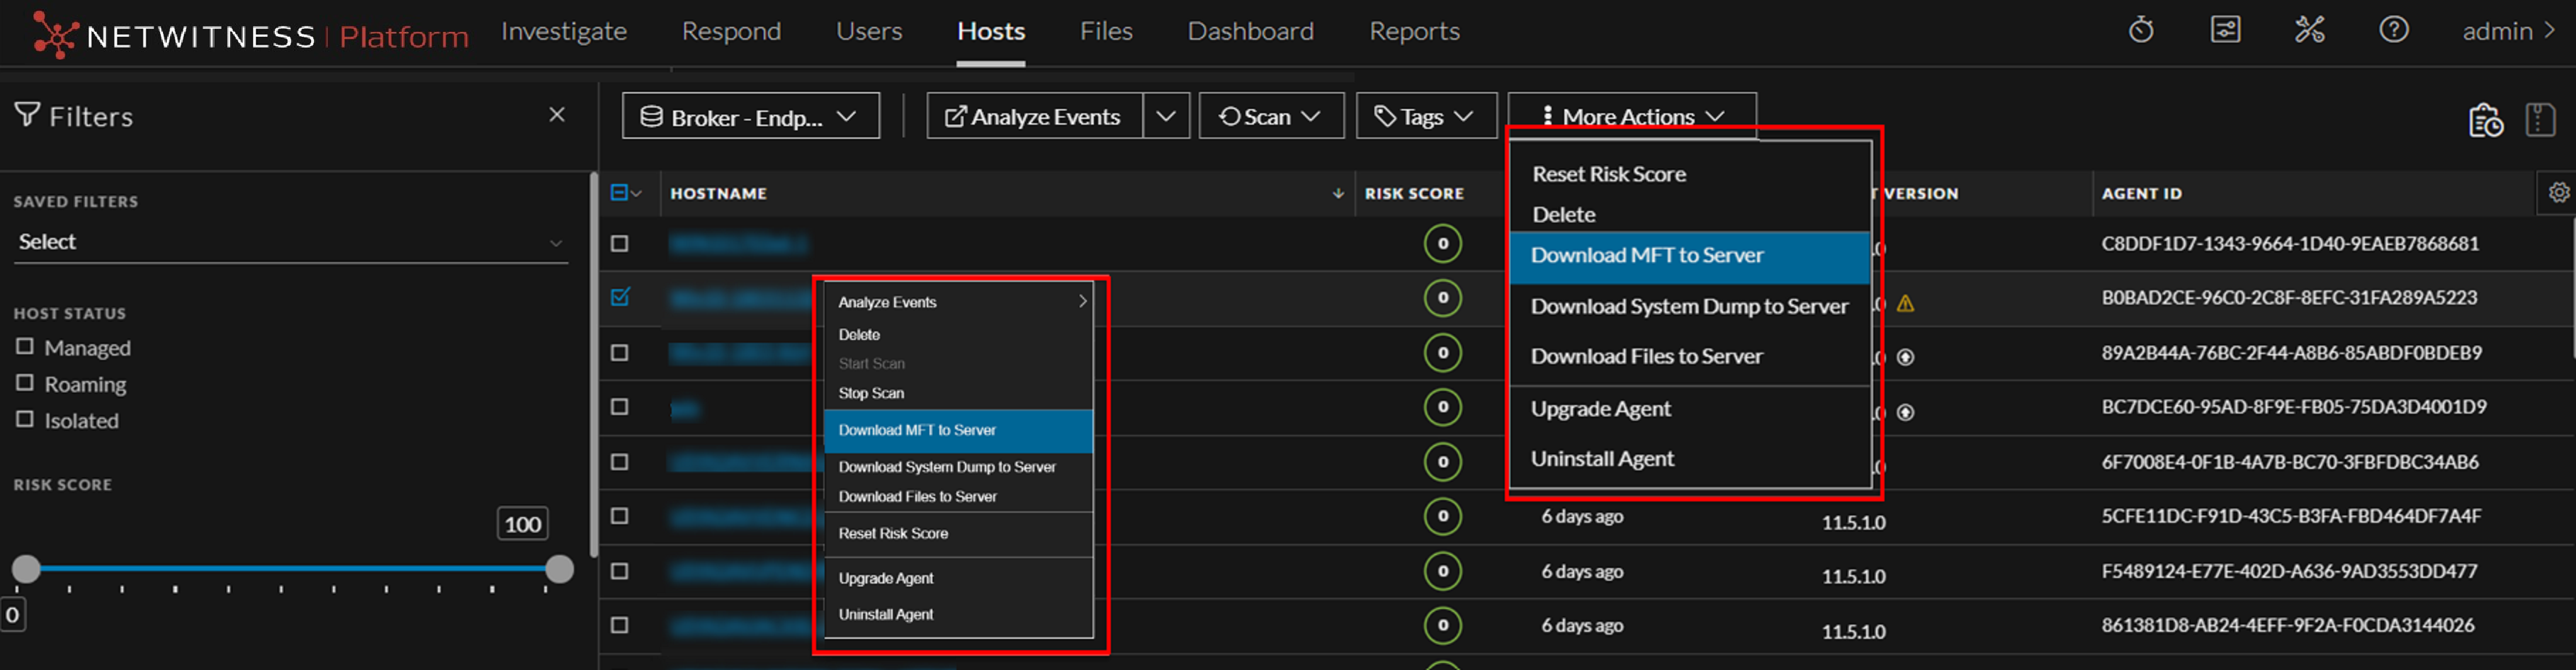
Task: Select Uninstall Agent in the right-click menu
Action: tap(885, 614)
